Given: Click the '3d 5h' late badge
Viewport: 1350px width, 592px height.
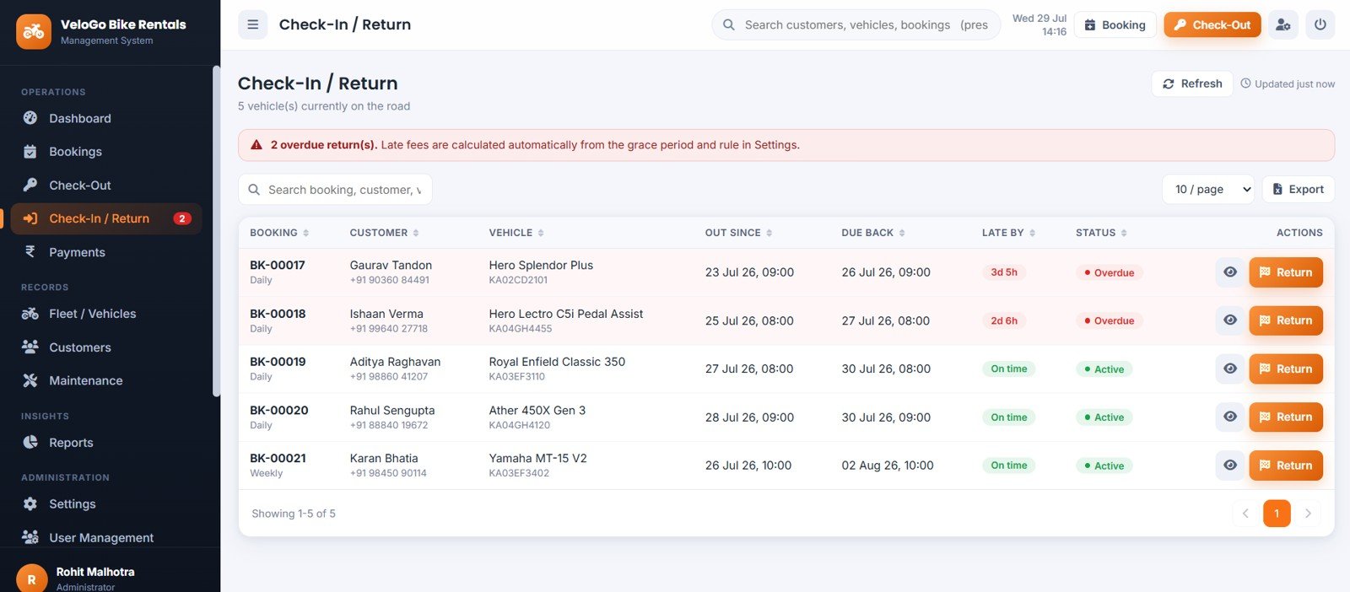Looking at the screenshot, I should 1004,272.
